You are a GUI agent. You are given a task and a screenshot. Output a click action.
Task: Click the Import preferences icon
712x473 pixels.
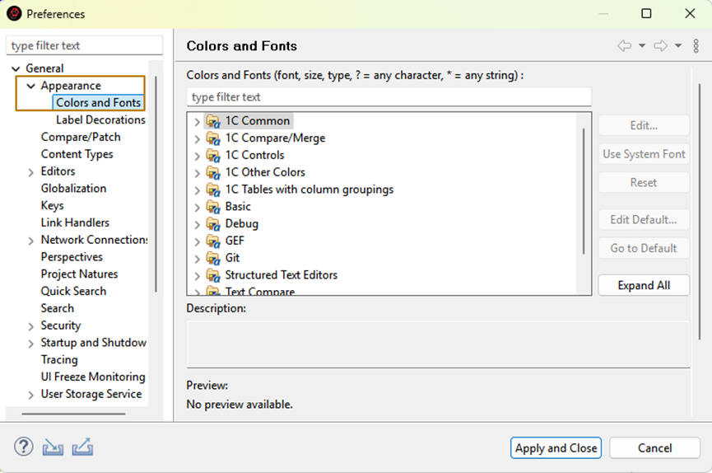click(53, 447)
